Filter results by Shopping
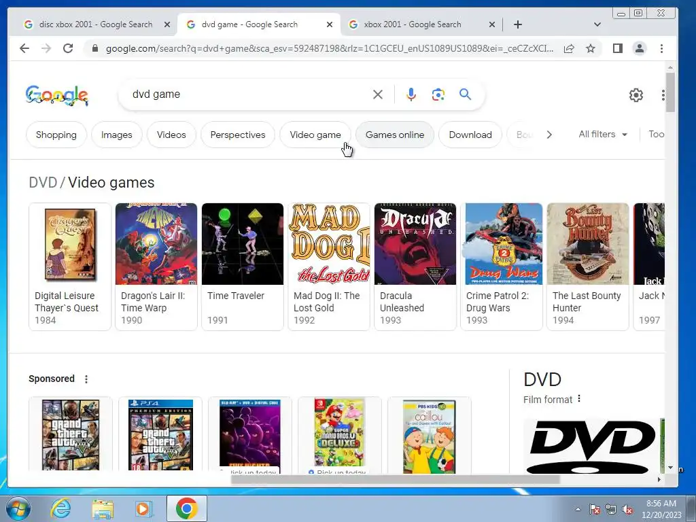This screenshot has height=522, width=696. pos(56,135)
